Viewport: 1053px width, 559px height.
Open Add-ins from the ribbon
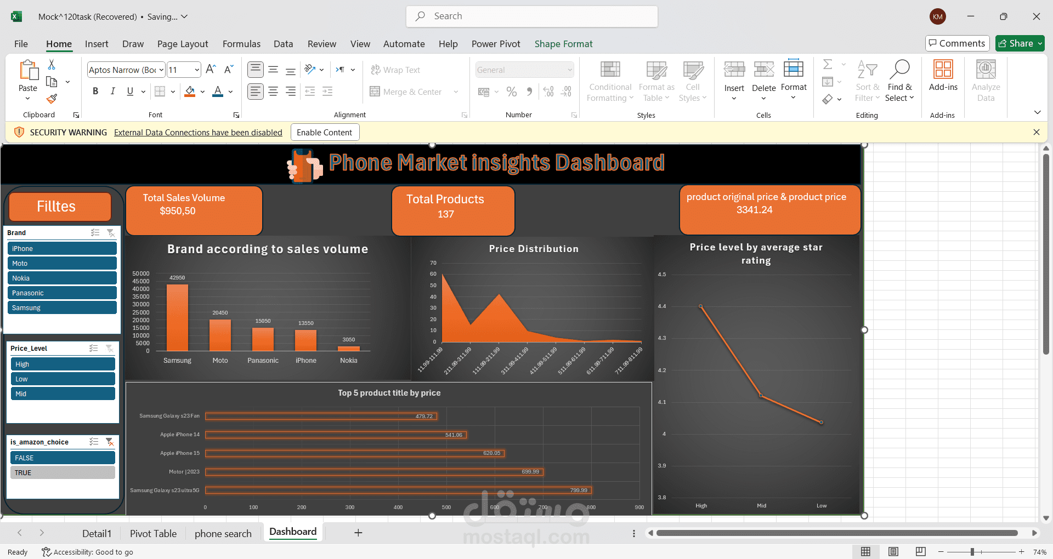(943, 76)
